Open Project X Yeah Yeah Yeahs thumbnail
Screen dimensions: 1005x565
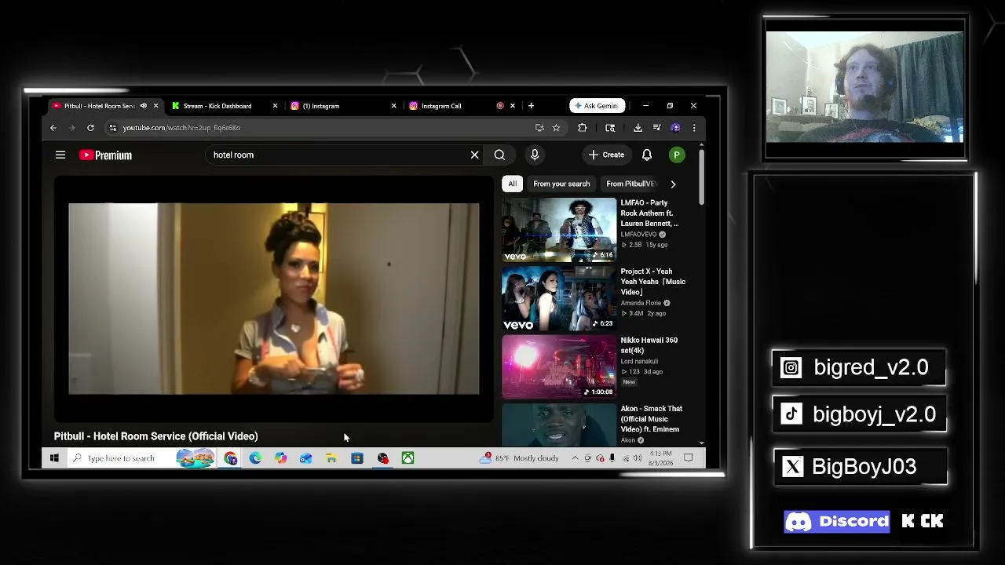click(559, 298)
